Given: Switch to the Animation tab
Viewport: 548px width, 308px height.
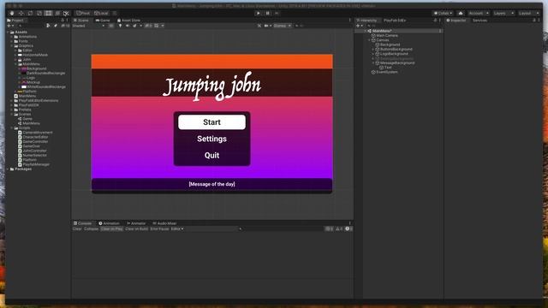Looking at the screenshot, I should 109,223.
